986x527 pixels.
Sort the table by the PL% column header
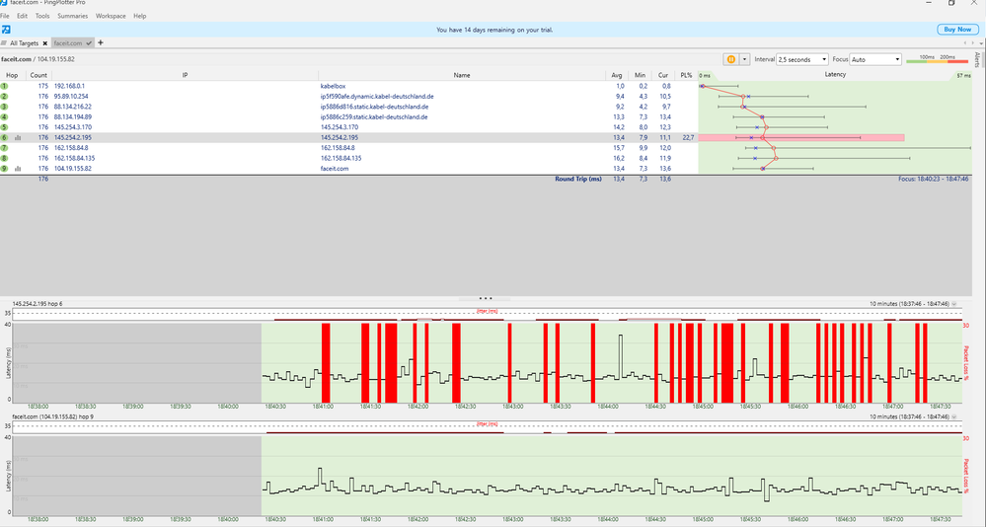(x=686, y=75)
